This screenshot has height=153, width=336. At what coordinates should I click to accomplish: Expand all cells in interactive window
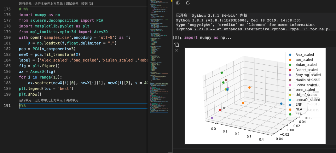178,3
